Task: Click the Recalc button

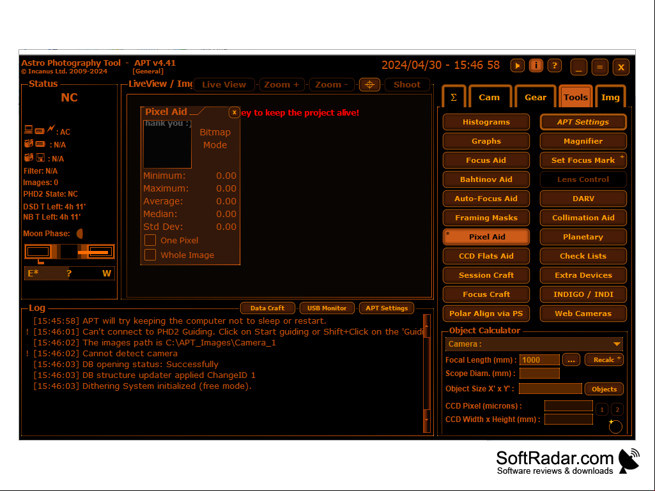Action: tap(604, 360)
